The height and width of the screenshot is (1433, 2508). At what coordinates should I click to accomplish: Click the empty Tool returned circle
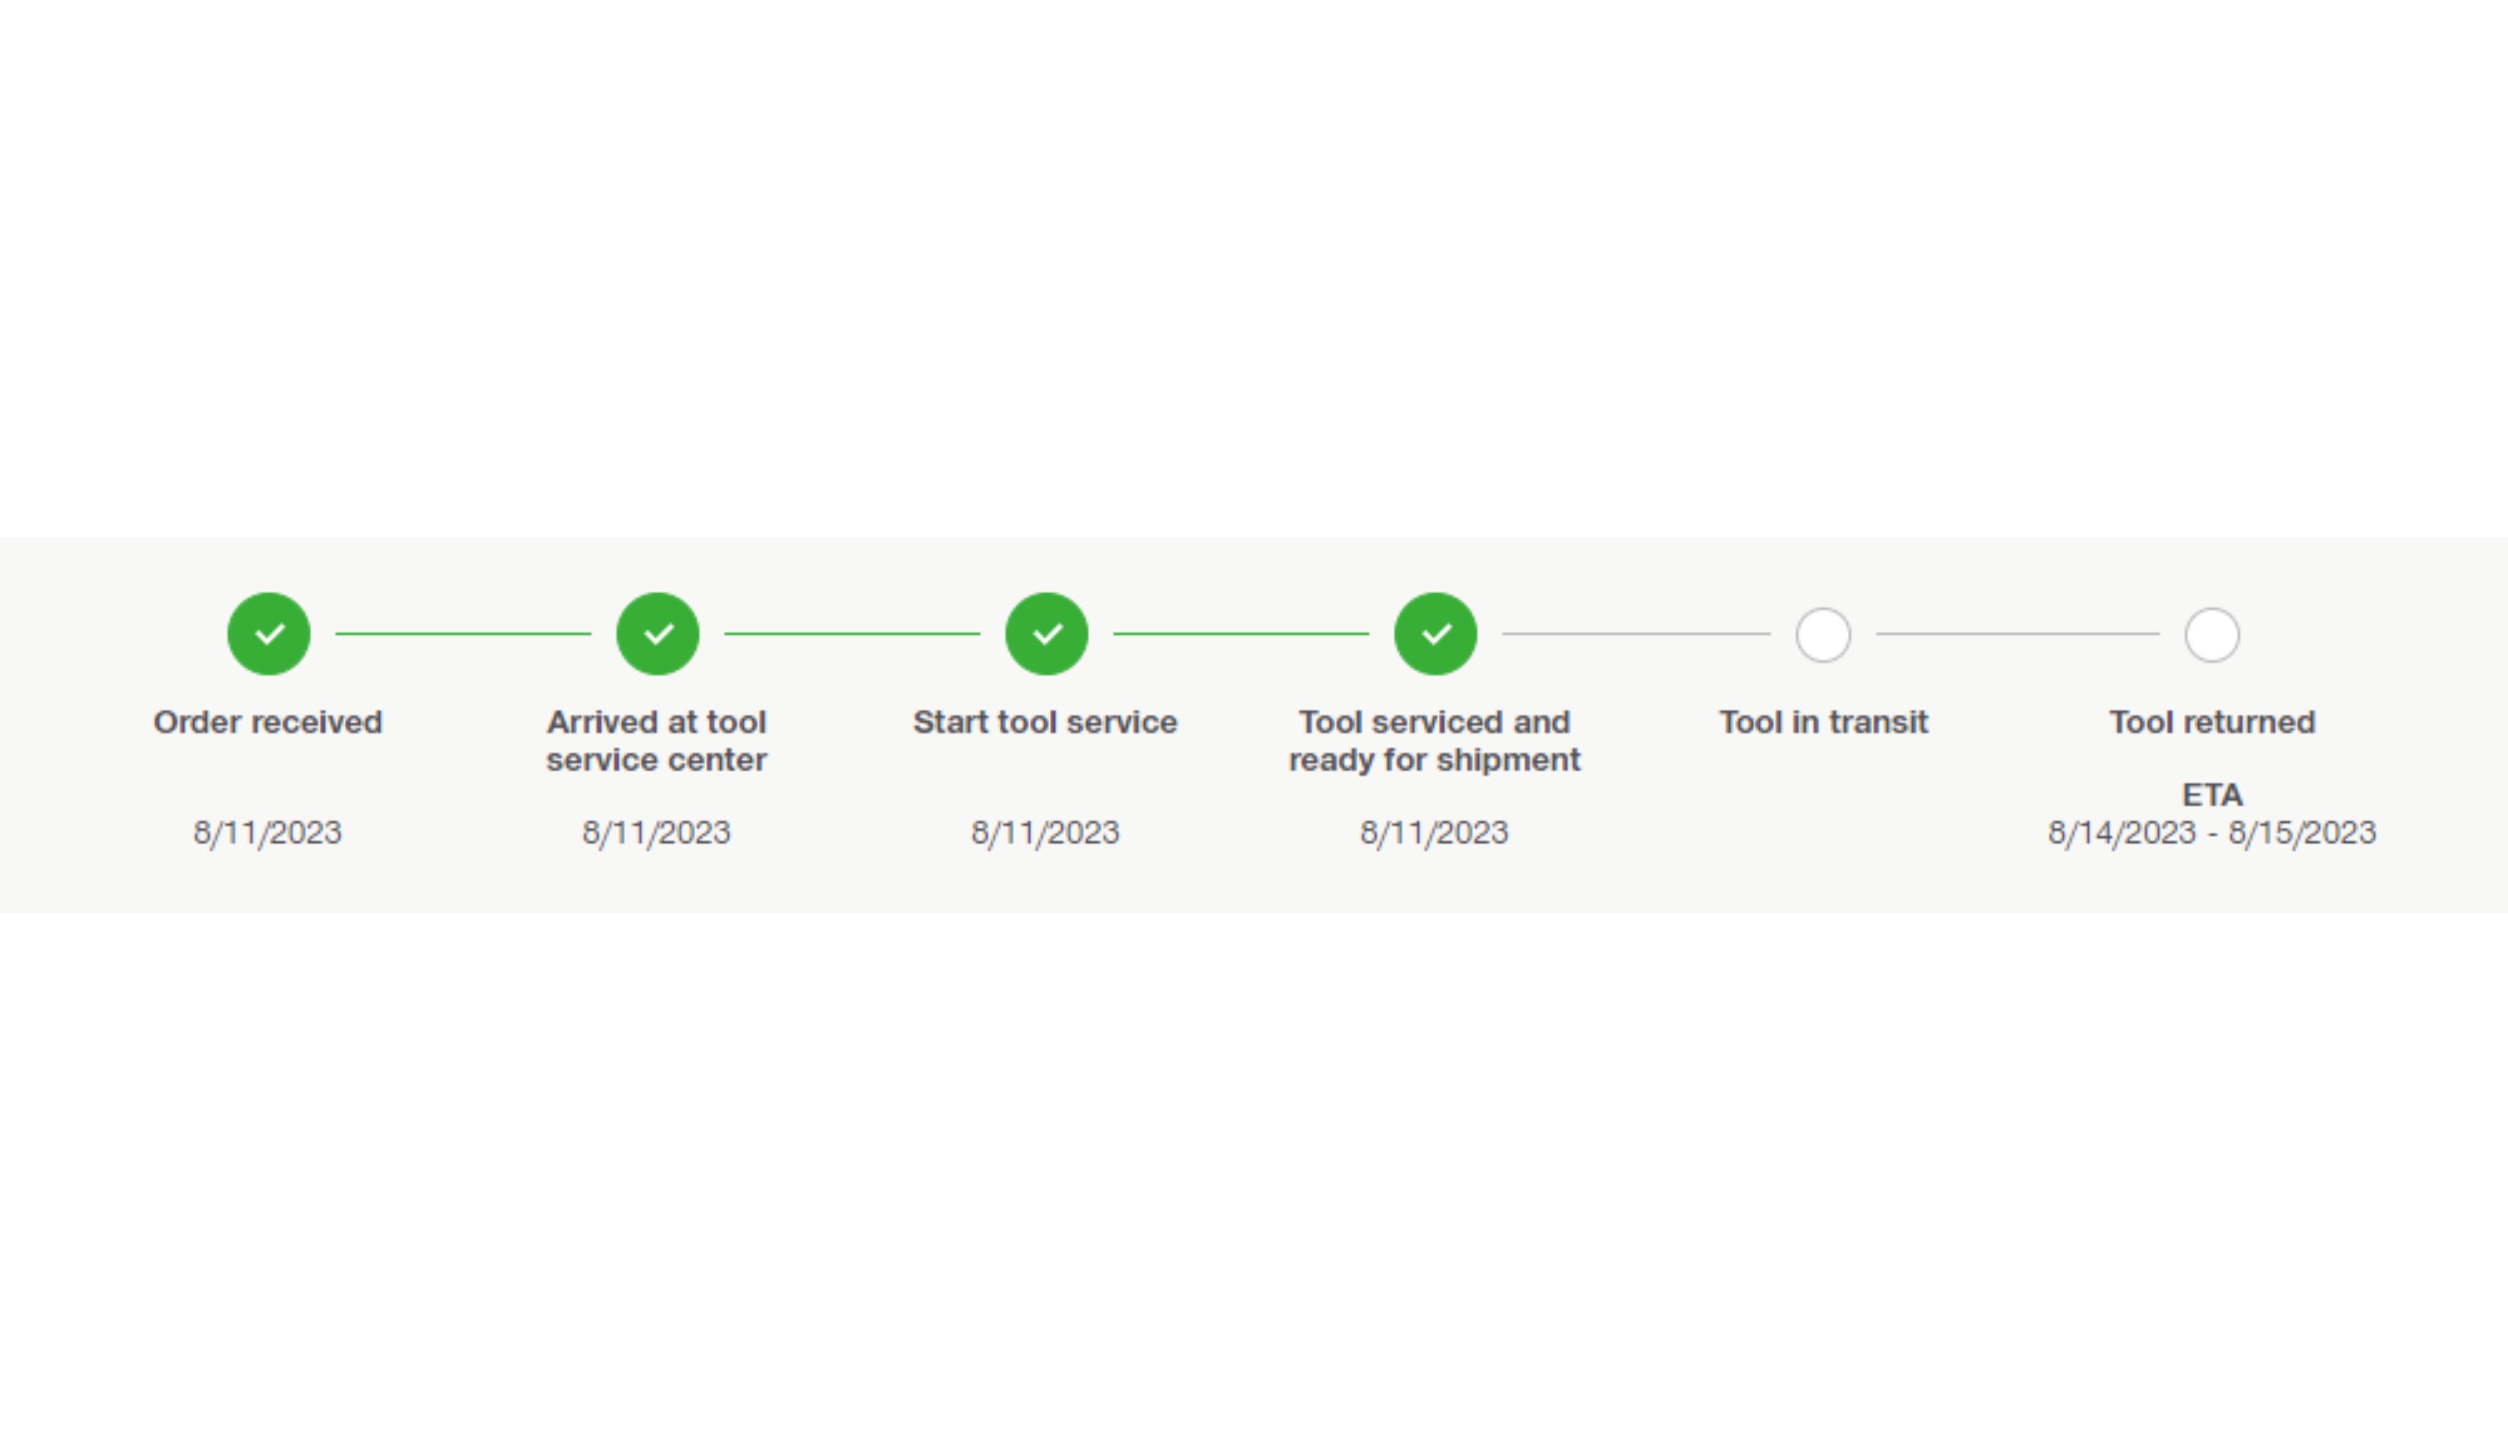tap(2212, 635)
